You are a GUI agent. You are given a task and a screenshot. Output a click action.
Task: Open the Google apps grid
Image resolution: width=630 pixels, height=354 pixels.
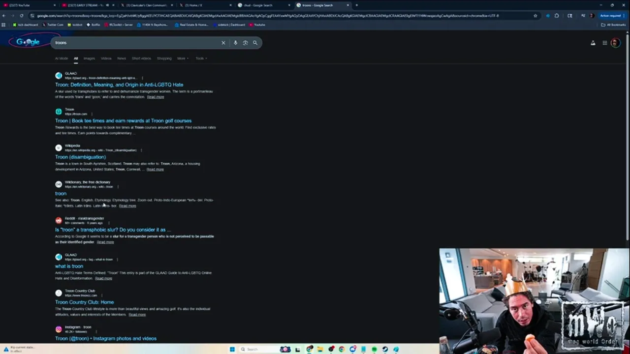[x=604, y=43]
